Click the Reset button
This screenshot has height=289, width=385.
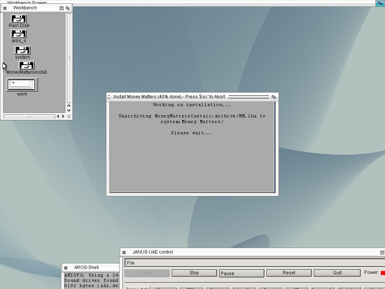coord(289,273)
